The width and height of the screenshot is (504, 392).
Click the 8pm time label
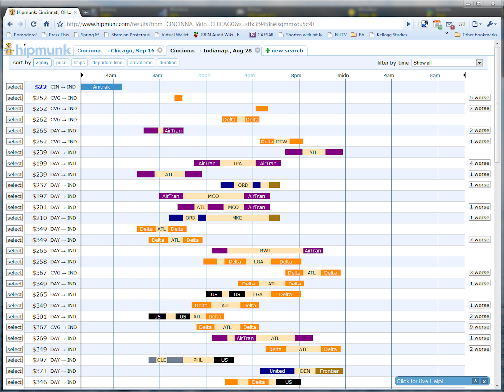click(x=296, y=76)
